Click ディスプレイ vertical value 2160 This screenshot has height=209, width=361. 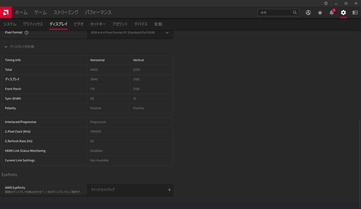[136, 79]
